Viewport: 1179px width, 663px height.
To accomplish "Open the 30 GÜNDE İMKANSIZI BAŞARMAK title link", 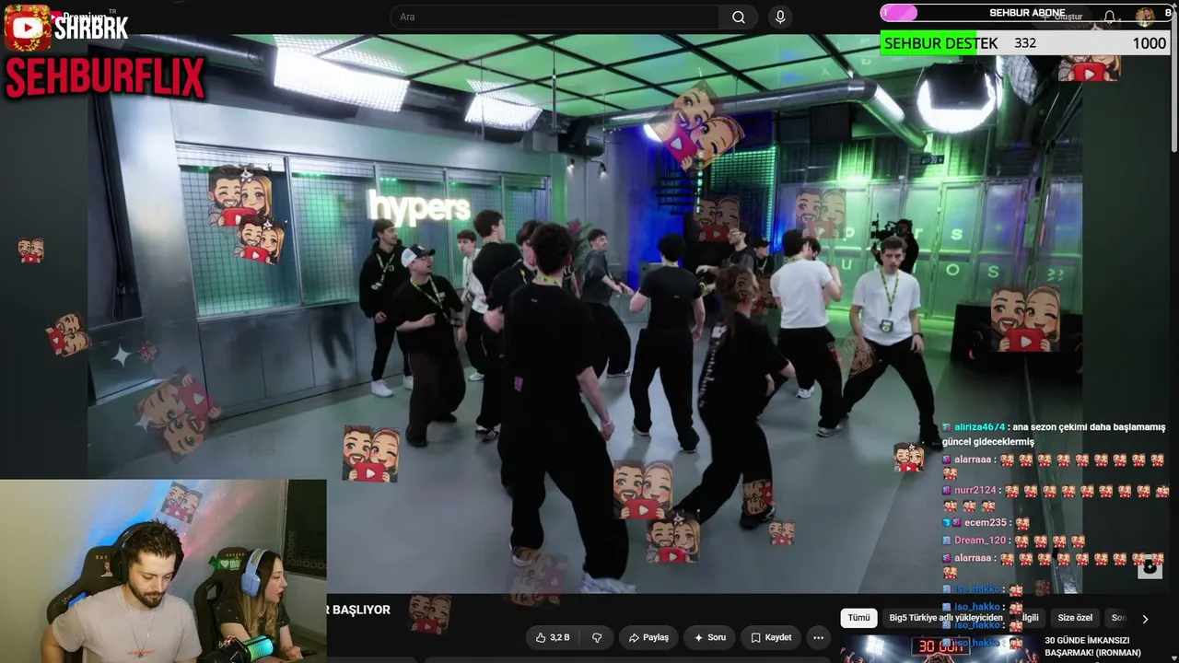I will (x=1092, y=646).
